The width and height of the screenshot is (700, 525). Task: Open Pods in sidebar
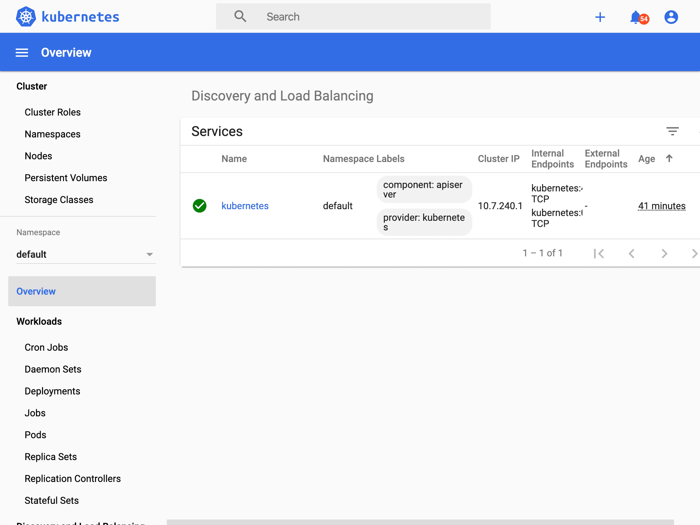coord(36,435)
